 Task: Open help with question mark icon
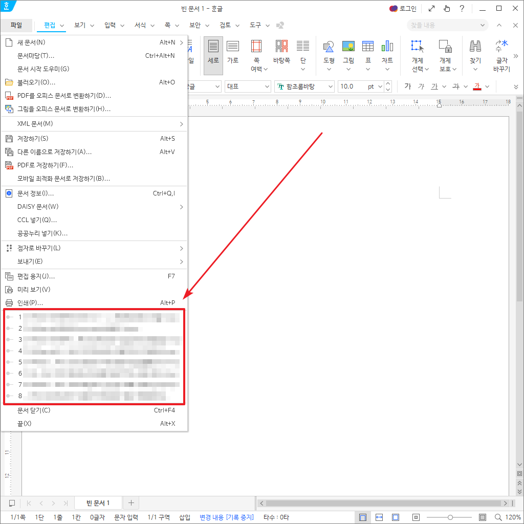[462, 9]
